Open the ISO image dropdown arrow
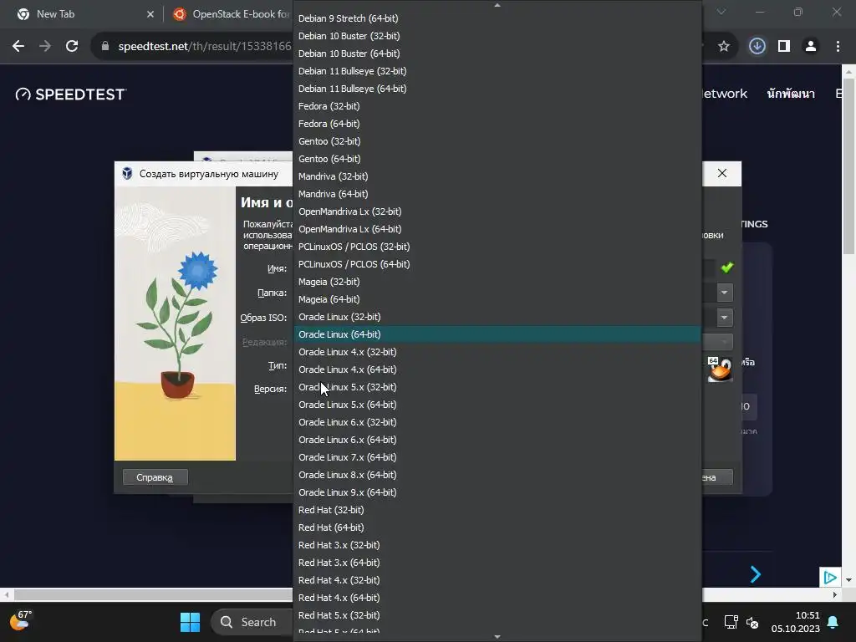This screenshot has height=642, width=856. tap(724, 317)
